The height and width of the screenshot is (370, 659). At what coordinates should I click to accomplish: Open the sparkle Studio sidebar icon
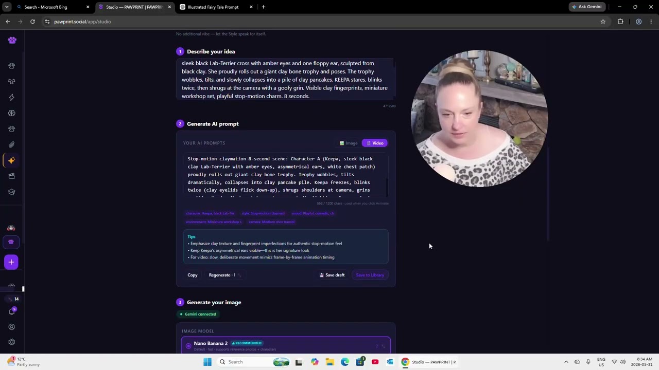point(11,160)
